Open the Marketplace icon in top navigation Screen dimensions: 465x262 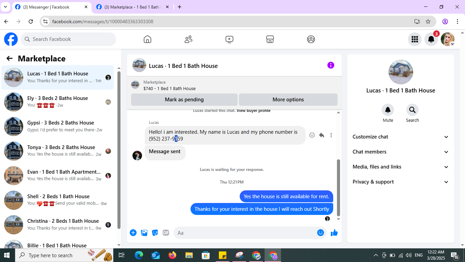(270, 39)
